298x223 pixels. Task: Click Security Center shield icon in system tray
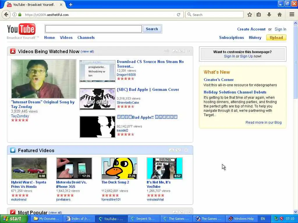pyautogui.click(x=281, y=219)
